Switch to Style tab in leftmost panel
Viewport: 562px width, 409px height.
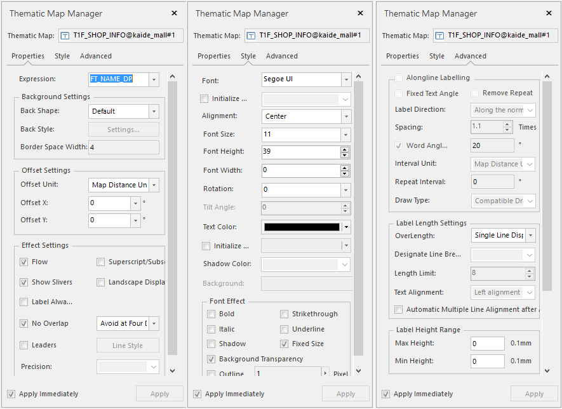(62, 56)
